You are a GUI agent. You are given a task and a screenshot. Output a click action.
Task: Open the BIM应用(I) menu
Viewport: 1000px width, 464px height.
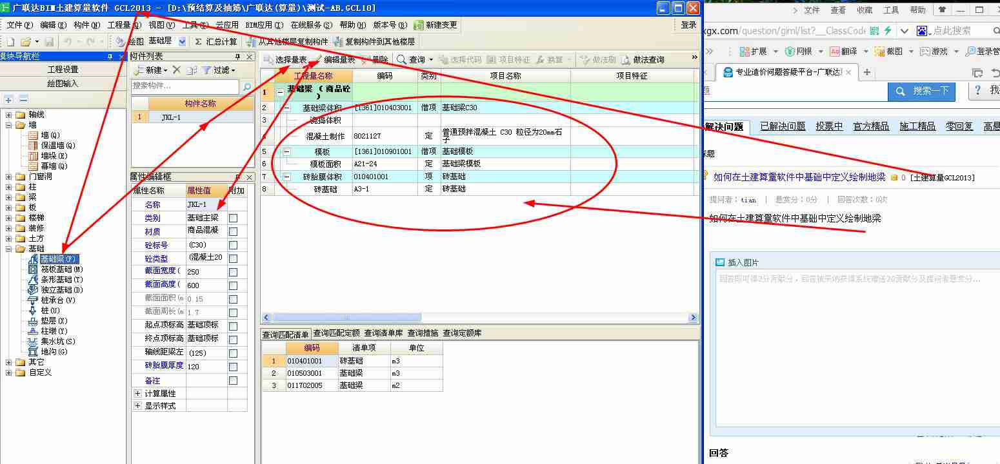pyautogui.click(x=265, y=24)
